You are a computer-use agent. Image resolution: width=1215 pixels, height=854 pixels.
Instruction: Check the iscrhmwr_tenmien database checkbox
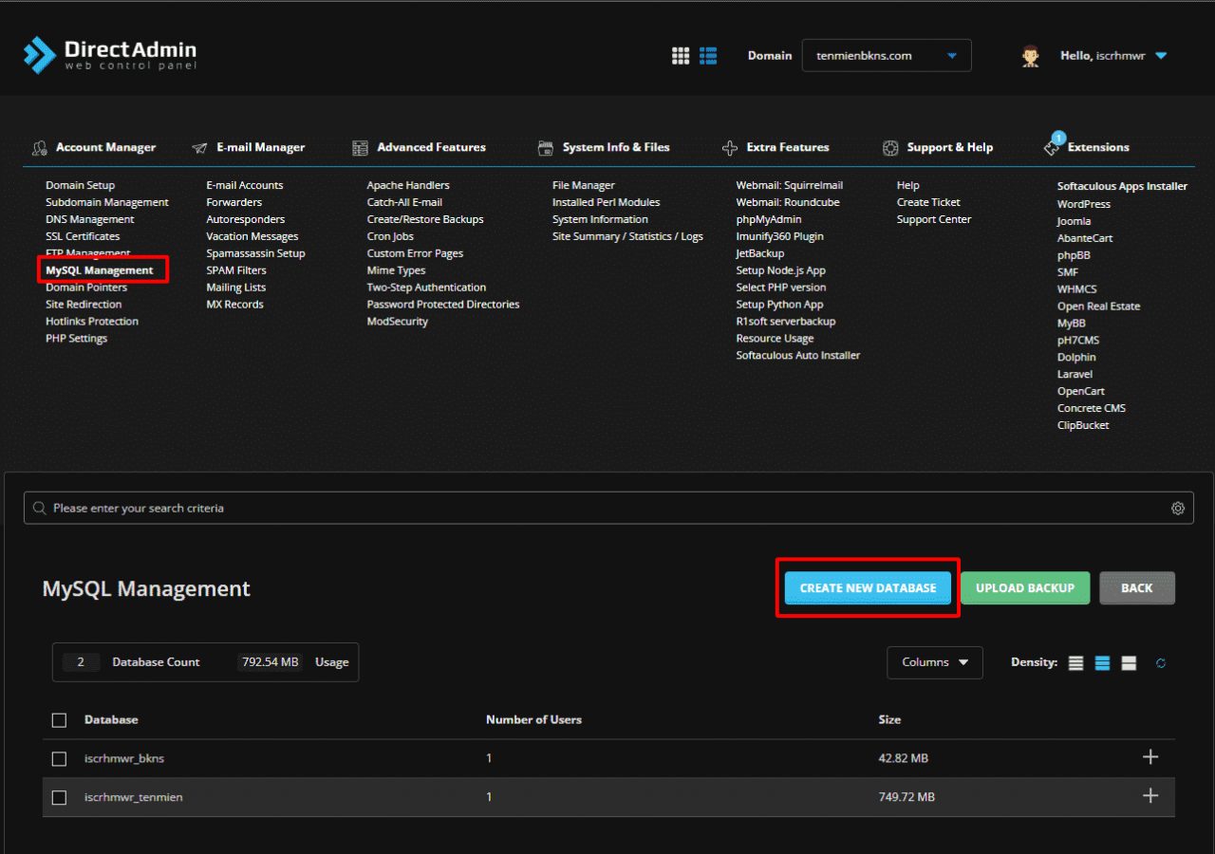59,798
